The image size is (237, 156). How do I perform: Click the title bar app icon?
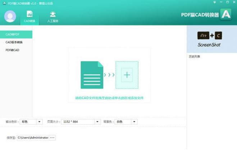[4, 3]
